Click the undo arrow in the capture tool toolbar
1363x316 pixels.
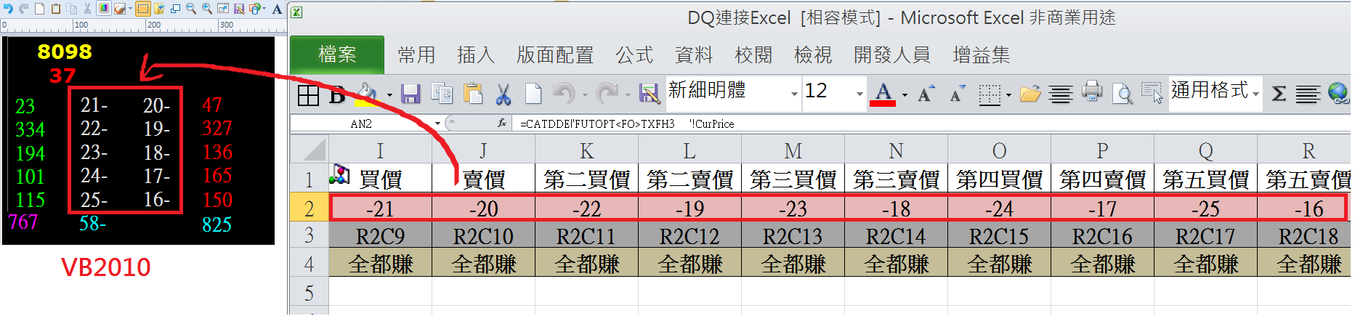click(8, 9)
